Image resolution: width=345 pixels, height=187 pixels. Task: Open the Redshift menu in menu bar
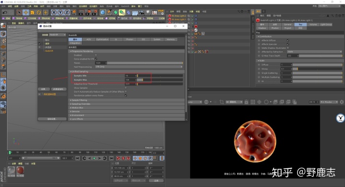click(125, 6)
